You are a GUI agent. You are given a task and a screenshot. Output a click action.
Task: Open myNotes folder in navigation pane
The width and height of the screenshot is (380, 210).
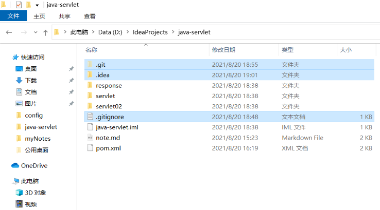coord(38,139)
